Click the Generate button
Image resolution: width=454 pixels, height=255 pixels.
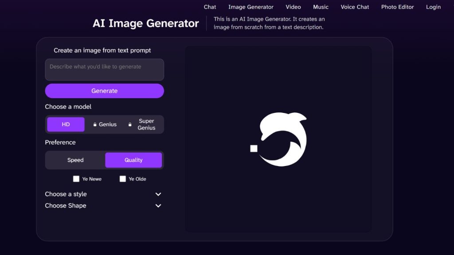point(104,91)
